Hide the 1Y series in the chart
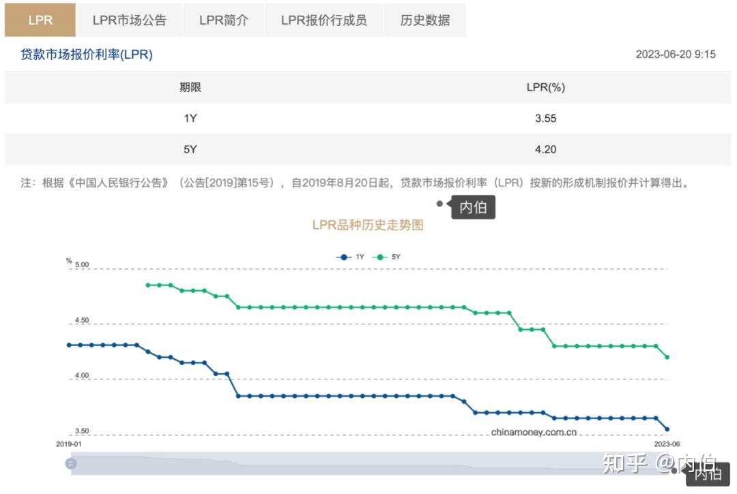This screenshot has height=494, width=737. pyautogui.click(x=342, y=257)
